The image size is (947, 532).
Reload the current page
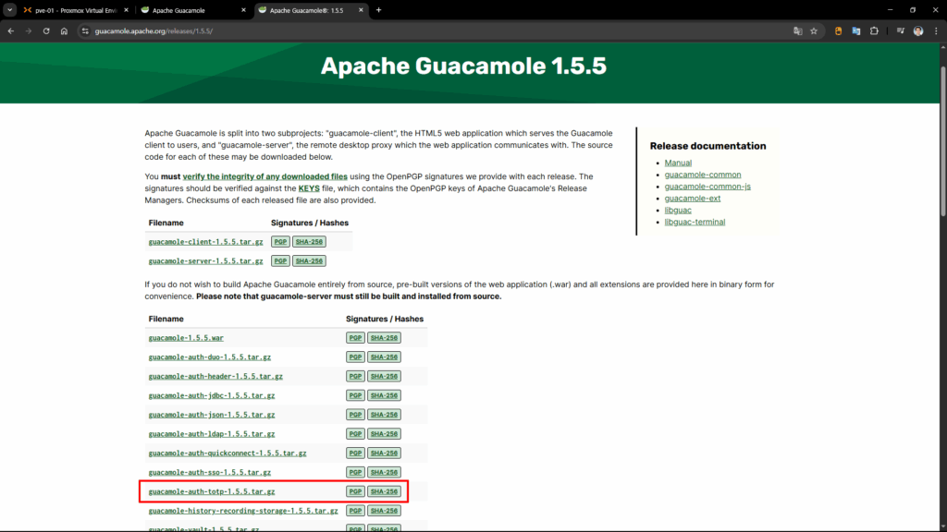click(45, 30)
